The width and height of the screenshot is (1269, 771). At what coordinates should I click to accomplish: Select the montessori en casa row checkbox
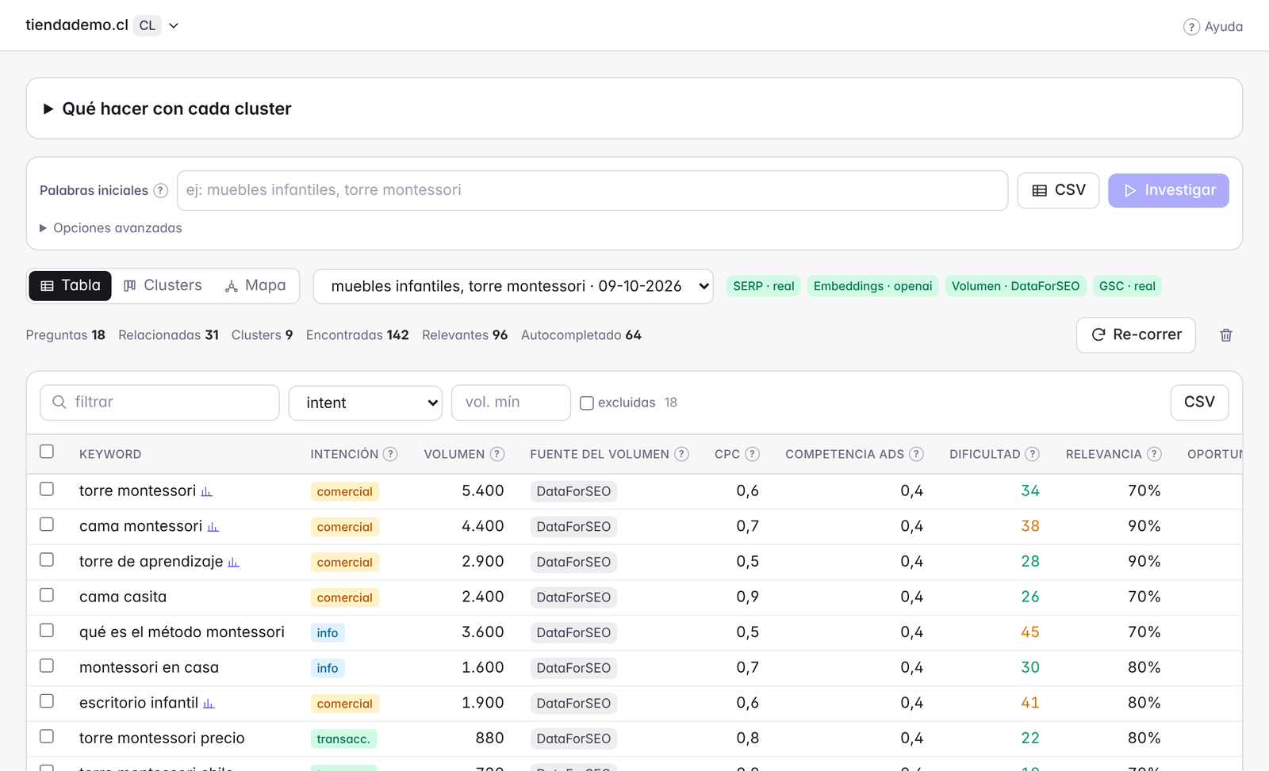pyautogui.click(x=47, y=666)
